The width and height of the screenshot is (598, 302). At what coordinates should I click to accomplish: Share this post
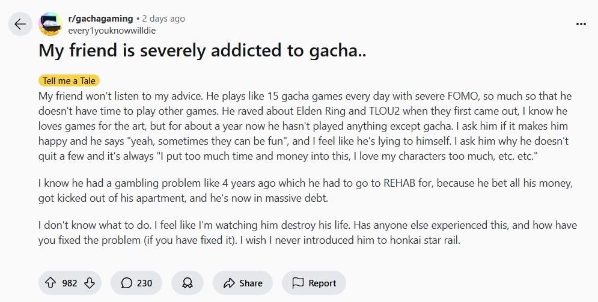tap(242, 283)
